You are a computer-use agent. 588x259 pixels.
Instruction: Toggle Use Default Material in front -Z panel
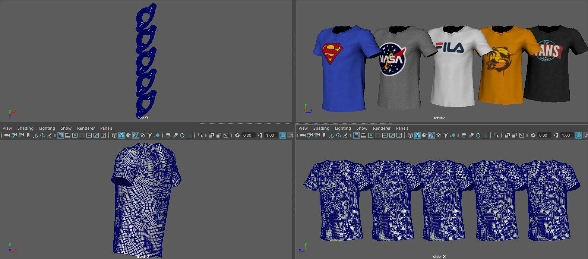coord(129,135)
